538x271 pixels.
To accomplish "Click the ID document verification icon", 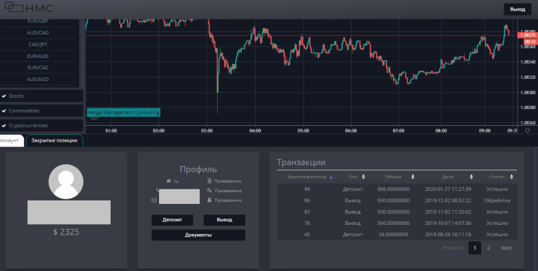I will (209, 181).
